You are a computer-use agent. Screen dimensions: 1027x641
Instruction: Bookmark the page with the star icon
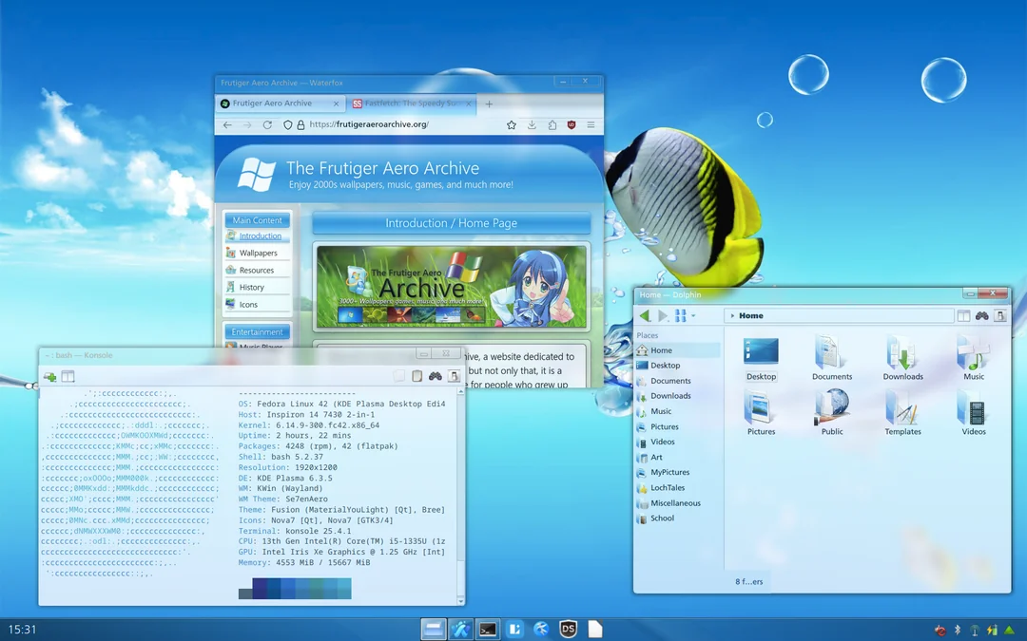(x=512, y=124)
